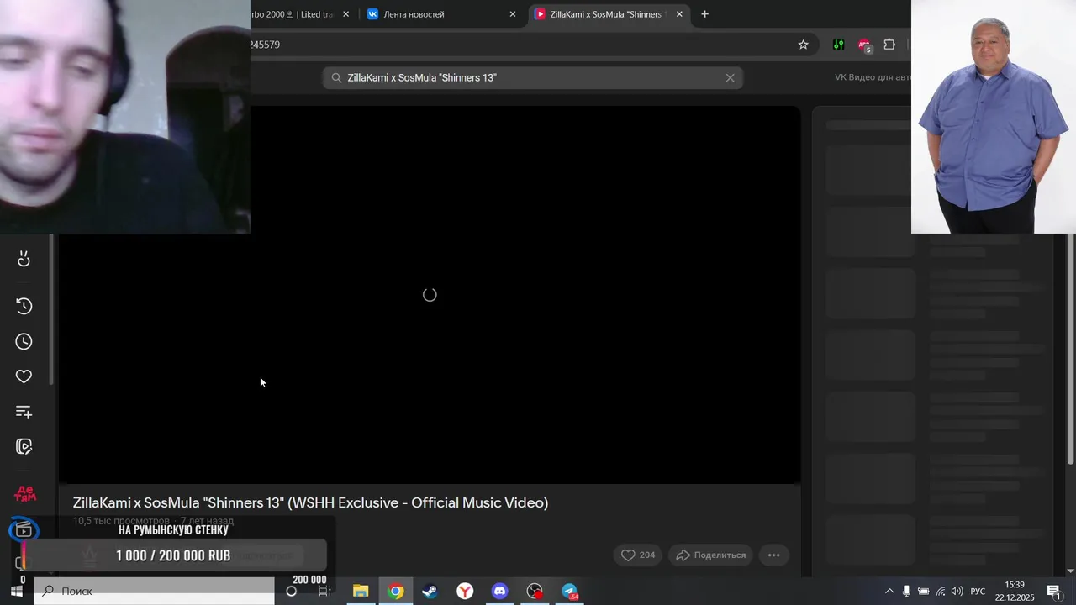Open the bunny-ears icon at sidebar top

click(24, 259)
